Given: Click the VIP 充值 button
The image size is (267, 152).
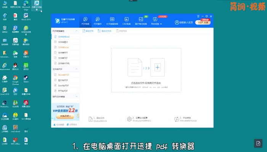Looking at the screenshot, I should point(203,22).
